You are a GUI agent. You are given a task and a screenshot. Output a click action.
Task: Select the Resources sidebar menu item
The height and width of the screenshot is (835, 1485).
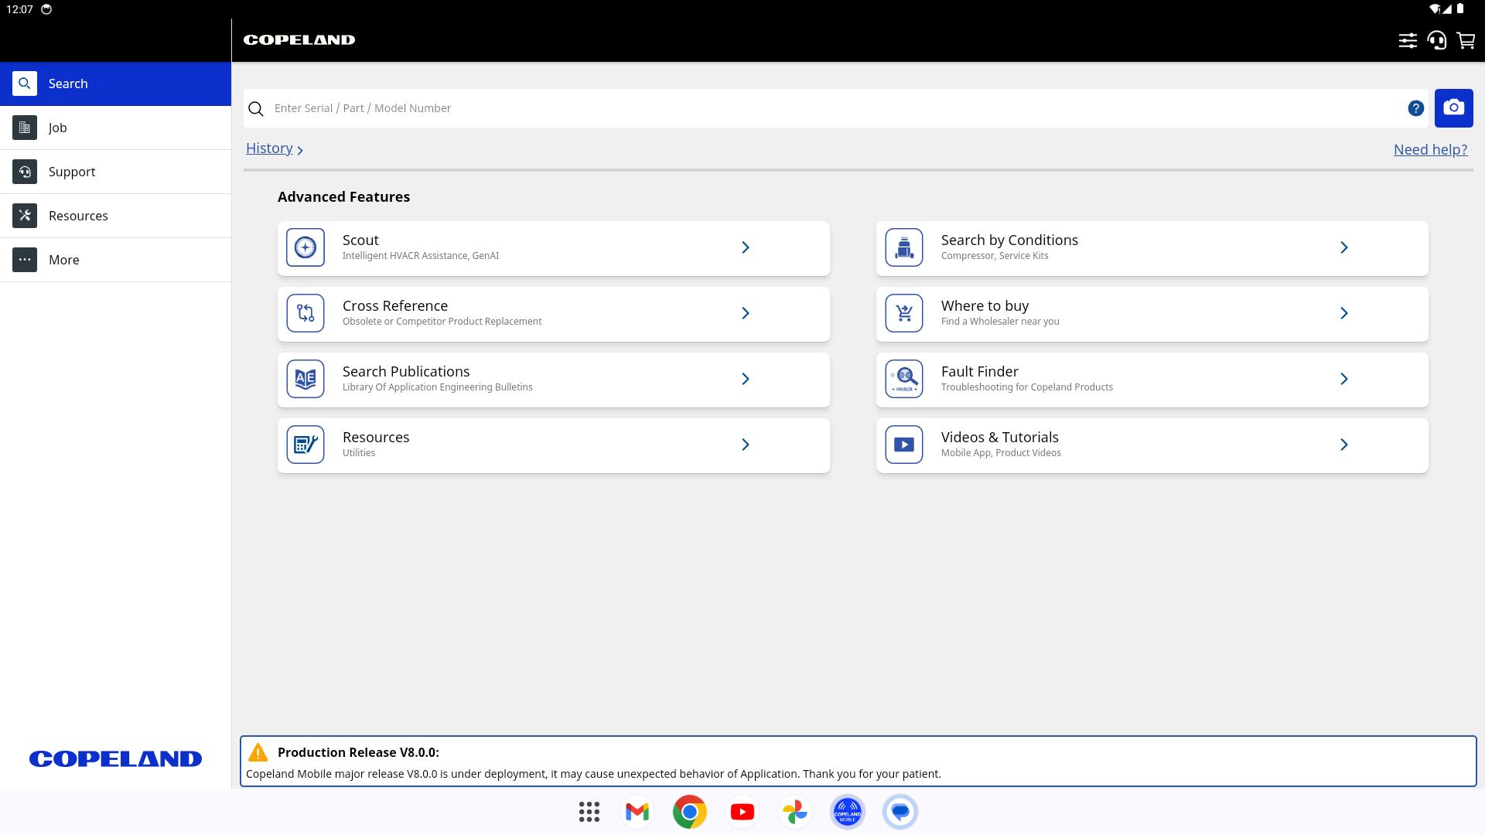(x=116, y=216)
